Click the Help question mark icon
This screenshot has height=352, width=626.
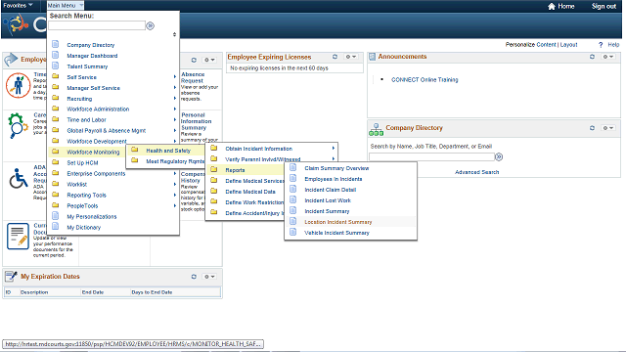601,45
